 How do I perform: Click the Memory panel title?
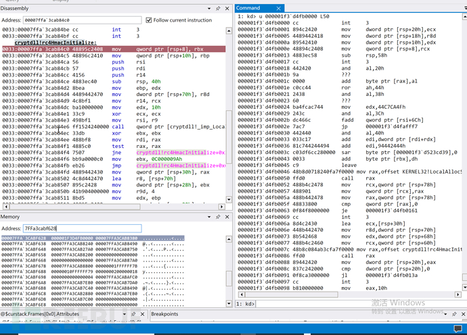click(10, 217)
